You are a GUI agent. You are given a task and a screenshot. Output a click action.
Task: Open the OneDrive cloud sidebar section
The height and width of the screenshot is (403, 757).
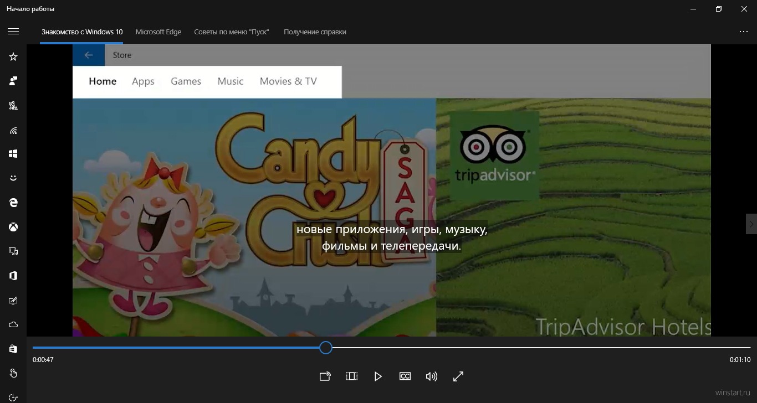coord(13,324)
